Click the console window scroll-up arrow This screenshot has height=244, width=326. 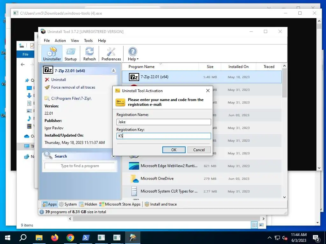[319, 21]
